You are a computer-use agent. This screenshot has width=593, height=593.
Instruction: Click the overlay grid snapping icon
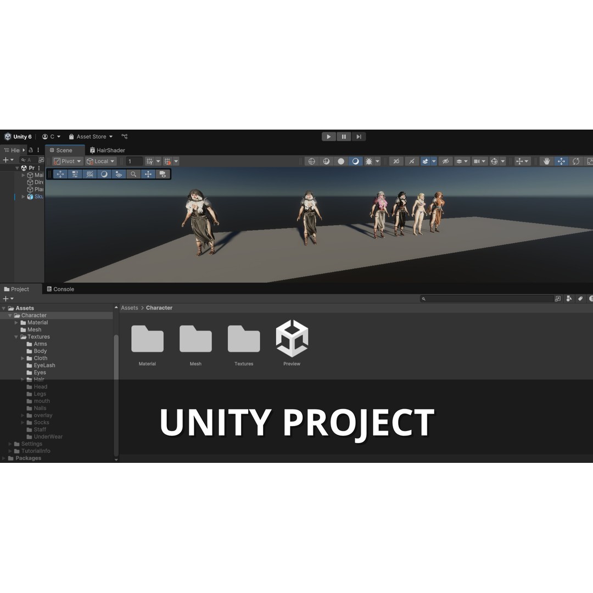point(89,175)
